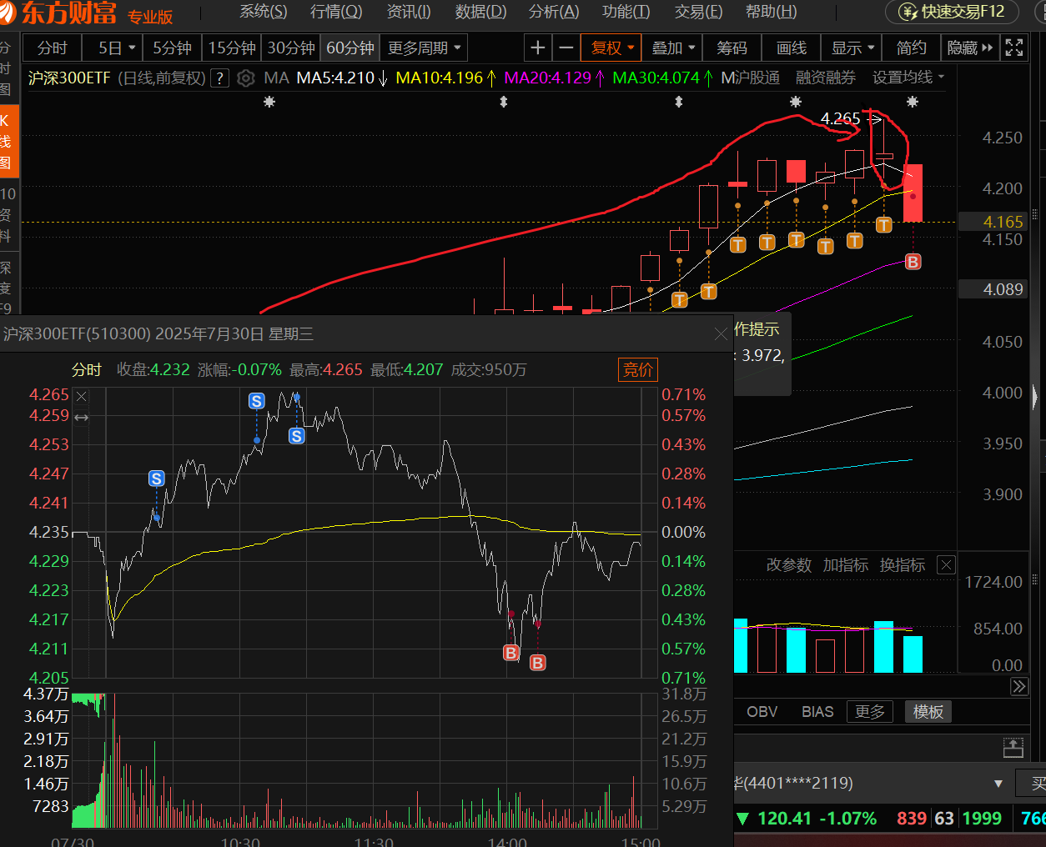1046x847 pixels.
Task: Click the MA20:4.129 moving average label
Action: point(555,78)
